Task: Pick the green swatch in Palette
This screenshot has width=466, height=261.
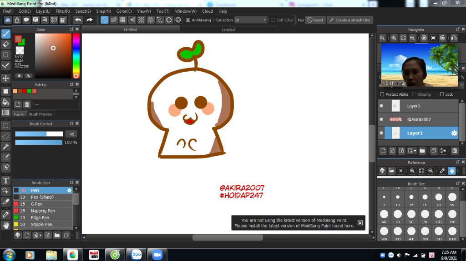Action: (x=29, y=91)
